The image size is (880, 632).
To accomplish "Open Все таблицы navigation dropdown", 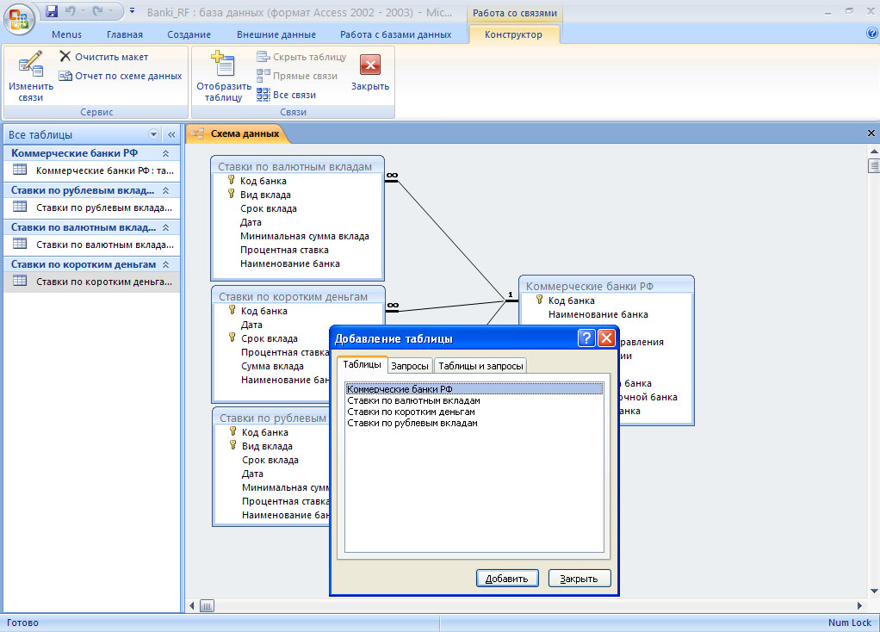I will 153,134.
